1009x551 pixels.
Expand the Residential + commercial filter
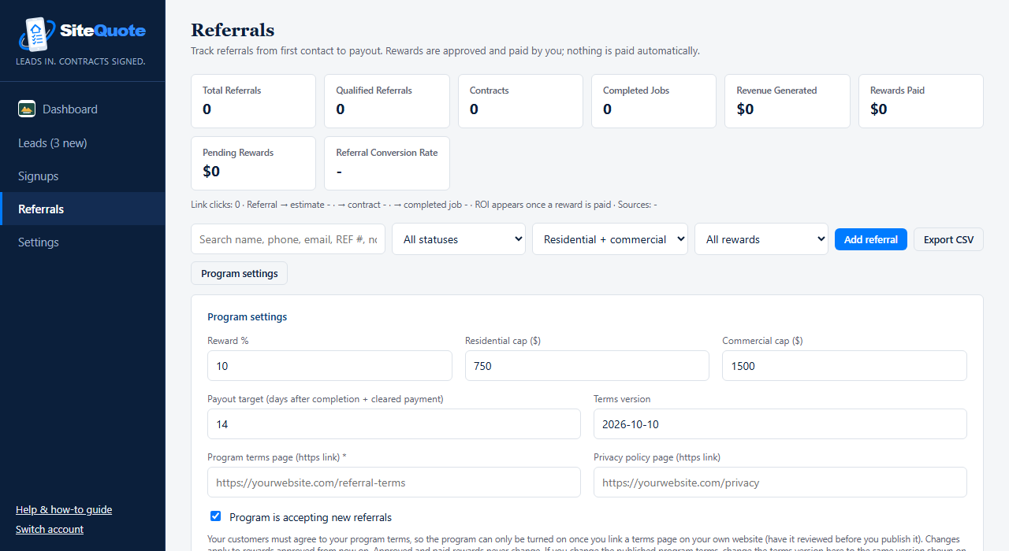point(610,239)
